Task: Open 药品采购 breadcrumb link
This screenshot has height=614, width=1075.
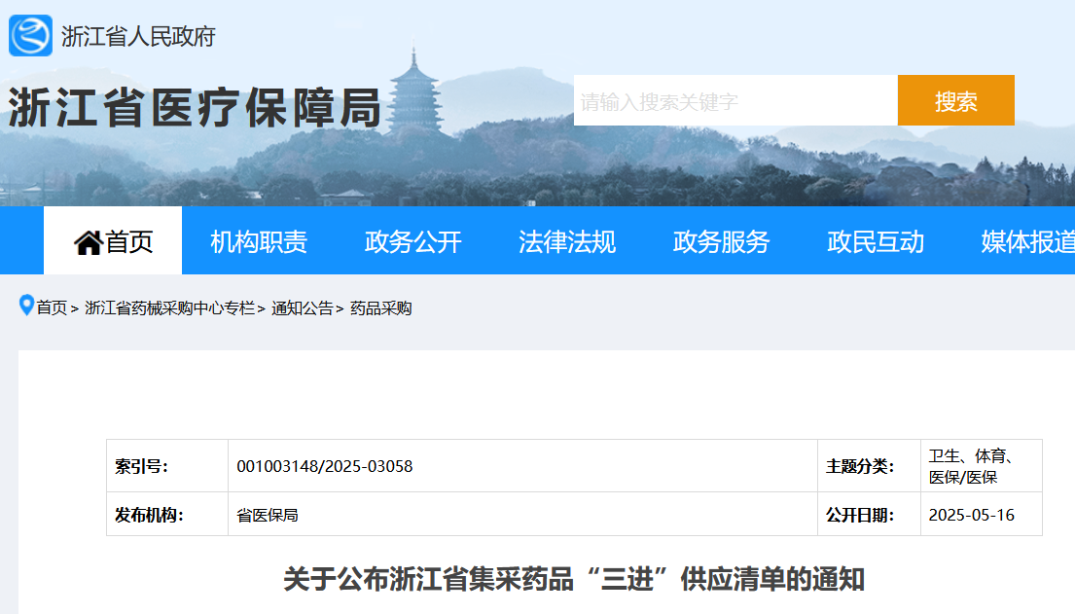Action: (380, 308)
